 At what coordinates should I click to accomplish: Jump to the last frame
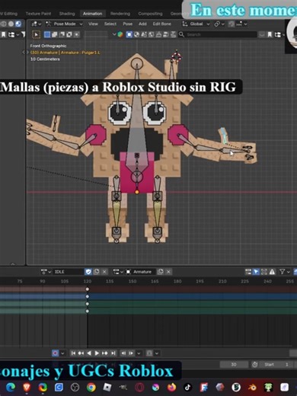click(x=113, y=353)
